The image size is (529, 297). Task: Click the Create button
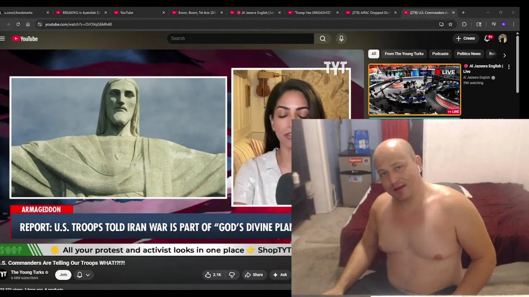[x=465, y=38]
